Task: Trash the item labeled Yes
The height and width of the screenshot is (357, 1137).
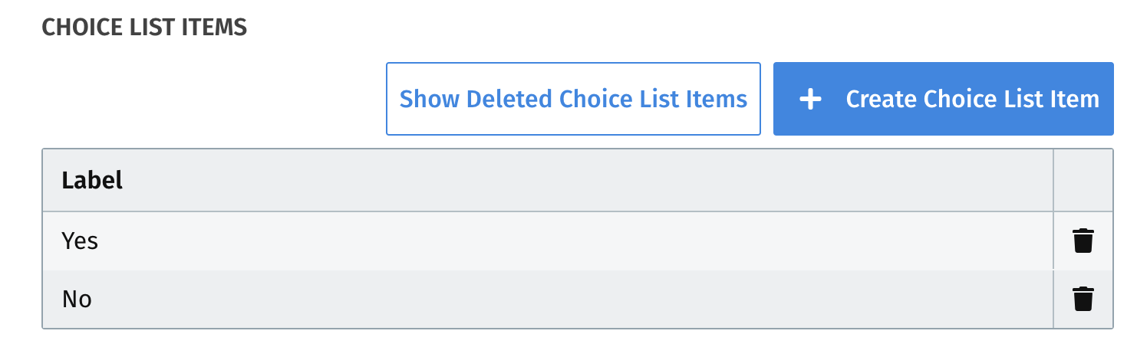Action: click(x=1083, y=241)
